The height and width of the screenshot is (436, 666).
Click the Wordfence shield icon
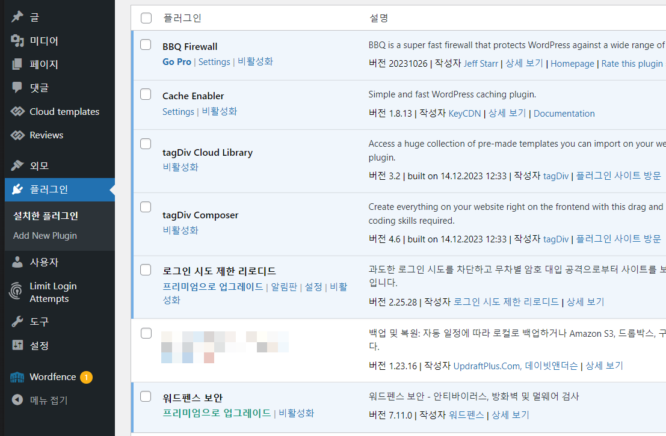(x=17, y=377)
